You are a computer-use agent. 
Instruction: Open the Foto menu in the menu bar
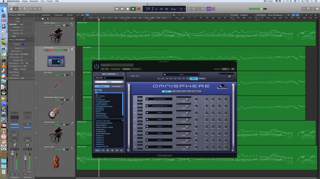42,1
